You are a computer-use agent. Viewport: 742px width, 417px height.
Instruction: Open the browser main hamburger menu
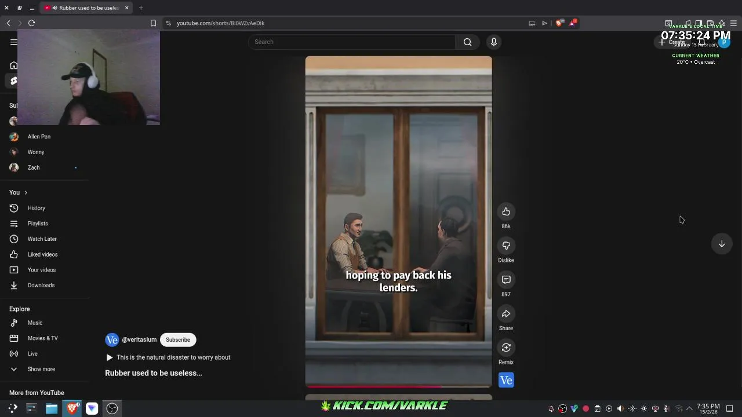pyautogui.click(x=733, y=23)
